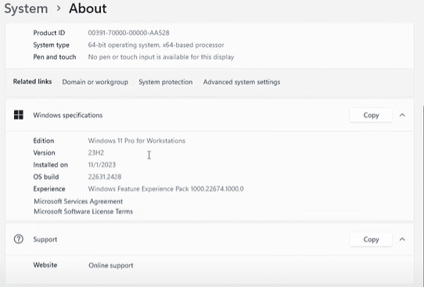The image size is (424, 287).
Task: Click the Windows logo icon beside Windows specifications
Action: pyautogui.click(x=19, y=115)
